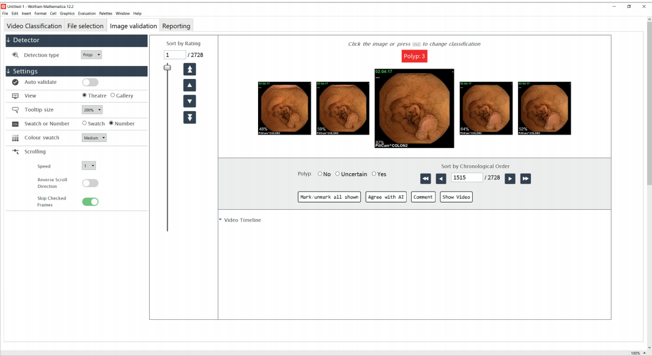The width and height of the screenshot is (652, 356).
Task: Select Theatre view option
Action: point(84,95)
